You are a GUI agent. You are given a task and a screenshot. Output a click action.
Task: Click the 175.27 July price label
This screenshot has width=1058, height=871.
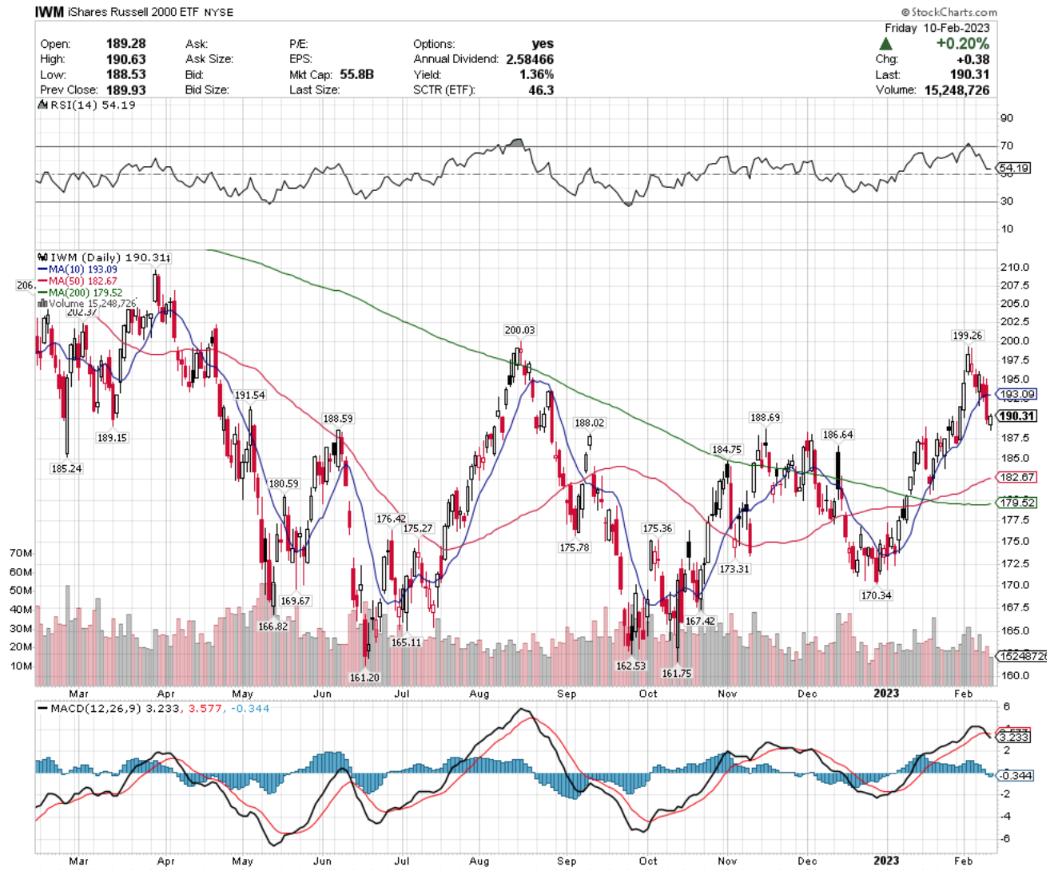pyautogui.click(x=417, y=529)
